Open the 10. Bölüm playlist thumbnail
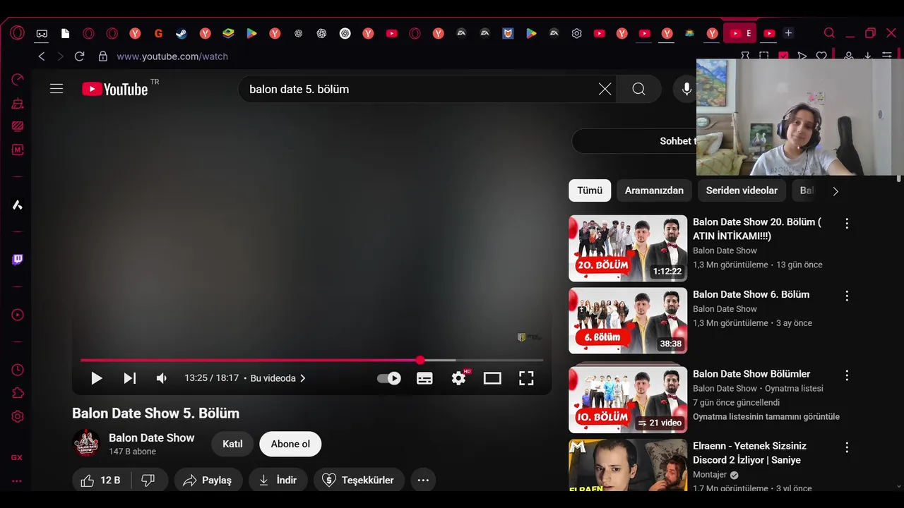904x508 pixels. coord(628,399)
